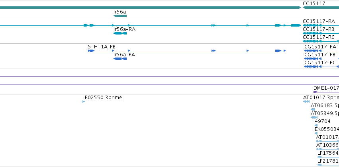The image size is (339, 167).
Task: Select the Ir56a gene bar
Action: point(120,16)
